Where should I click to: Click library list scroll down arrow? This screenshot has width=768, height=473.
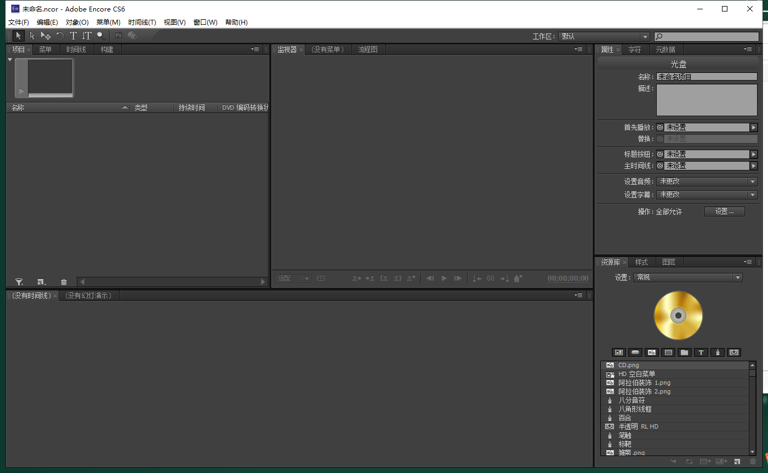(753, 452)
